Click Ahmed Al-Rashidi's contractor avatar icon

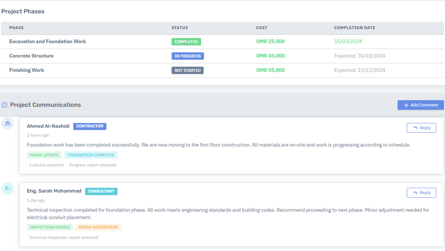[7, 123]
